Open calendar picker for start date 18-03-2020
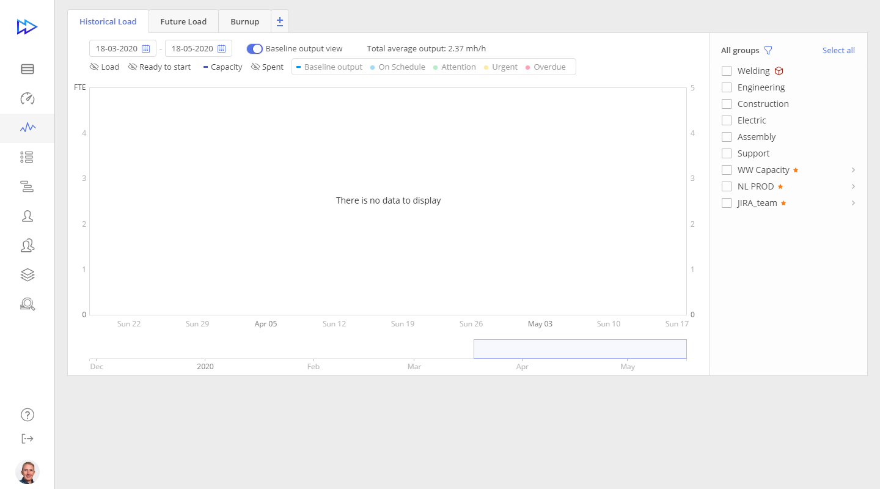Screen dimensions: 880x489 click(146, 49)
